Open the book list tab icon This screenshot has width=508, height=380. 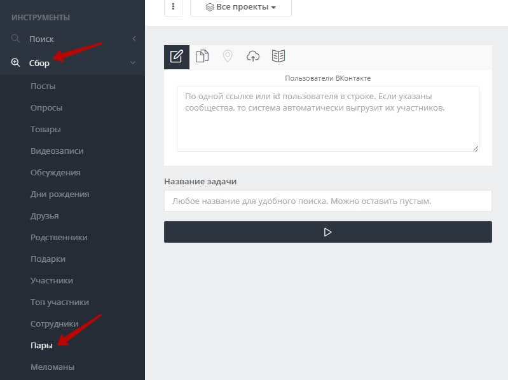[278, 56]
